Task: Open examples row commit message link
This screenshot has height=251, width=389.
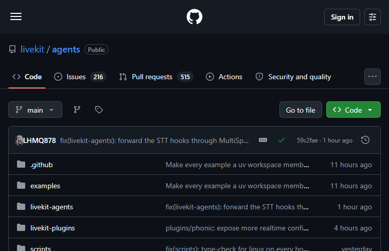Action: [x=237, y=186]
